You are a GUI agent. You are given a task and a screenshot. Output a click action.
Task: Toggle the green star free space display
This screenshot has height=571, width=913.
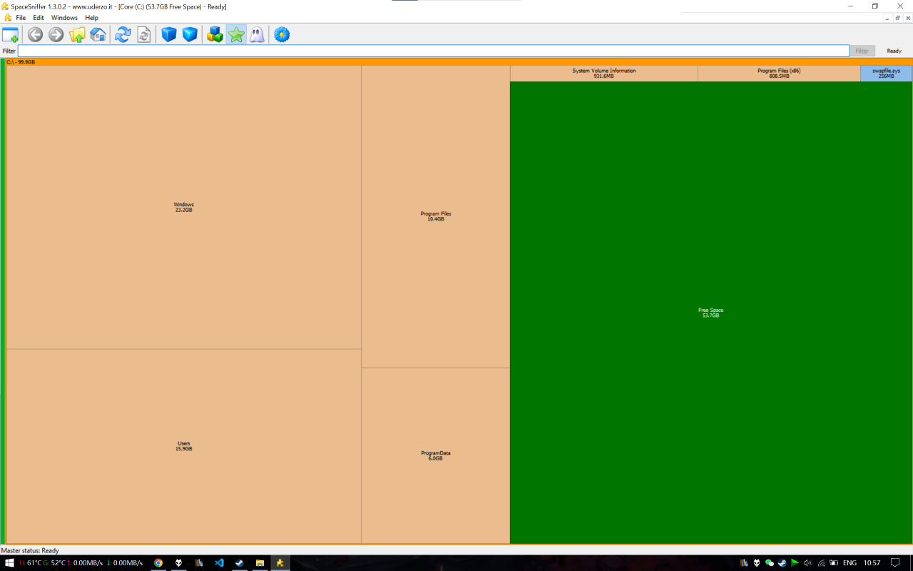tap(236, 34)
